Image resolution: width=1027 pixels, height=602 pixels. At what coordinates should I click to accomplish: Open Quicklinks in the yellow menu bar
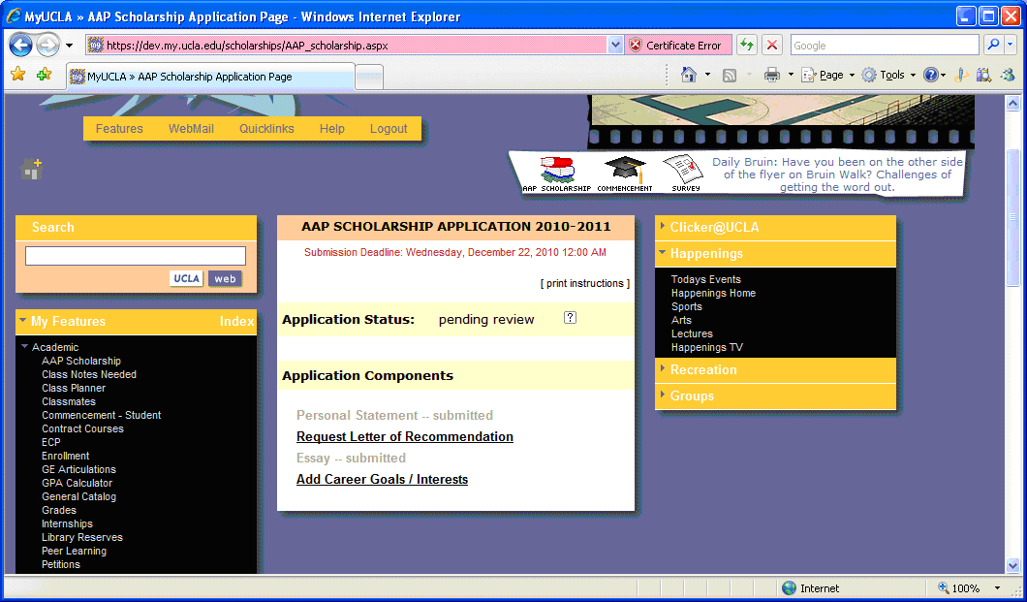266,129
